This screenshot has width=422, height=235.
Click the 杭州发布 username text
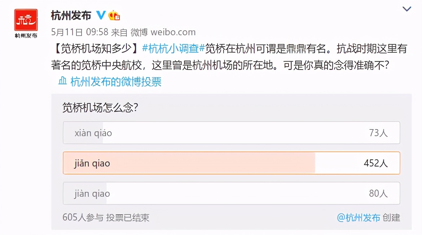coord(70,15)
